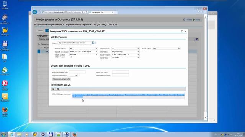Screen dimensions: 245x137
Task: Click the Альтернативный хост input field
Action: click(x=77, y=72)
